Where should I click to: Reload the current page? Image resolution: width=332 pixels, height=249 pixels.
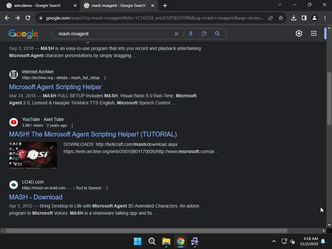click(28, 18)
